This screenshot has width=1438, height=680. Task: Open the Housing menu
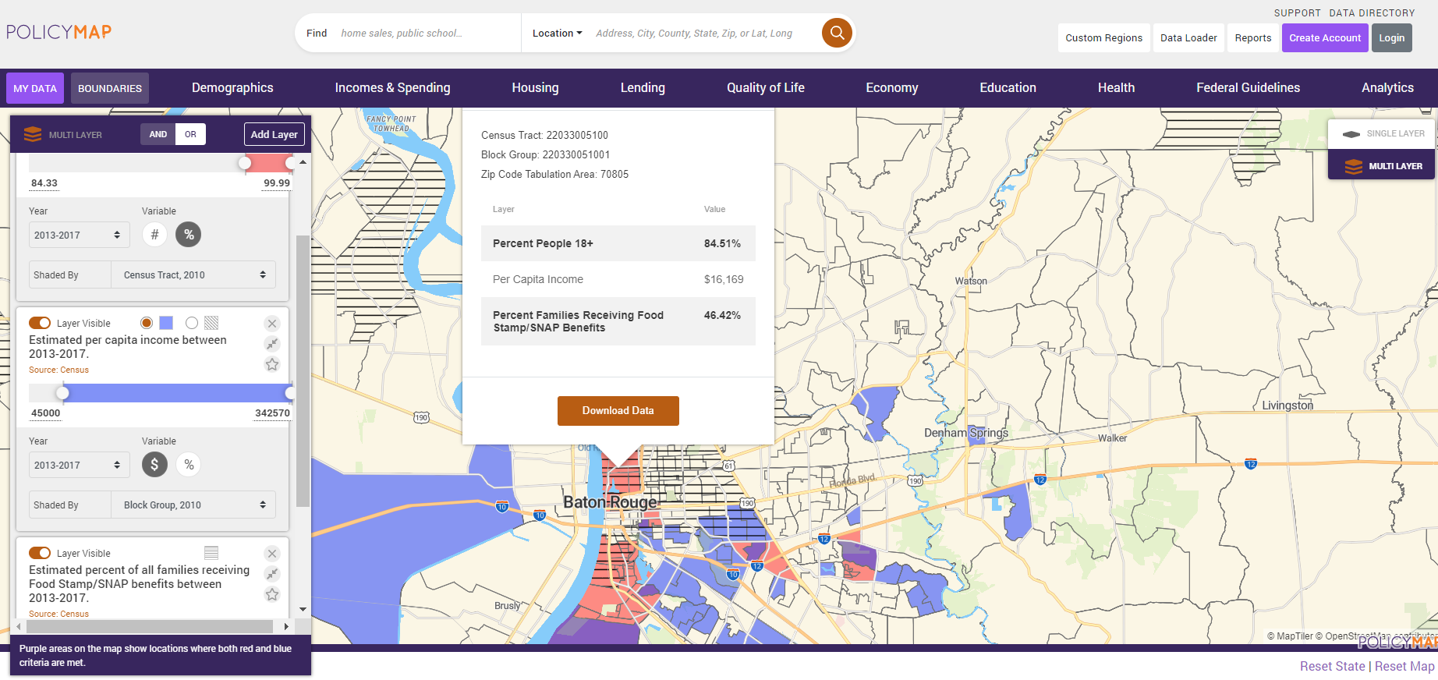tap(535, 88)
